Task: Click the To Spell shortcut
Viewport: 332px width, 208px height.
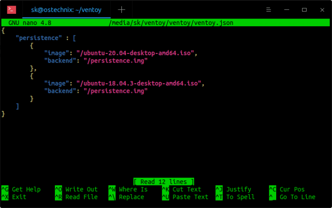Action: click(x=240, y=197)
